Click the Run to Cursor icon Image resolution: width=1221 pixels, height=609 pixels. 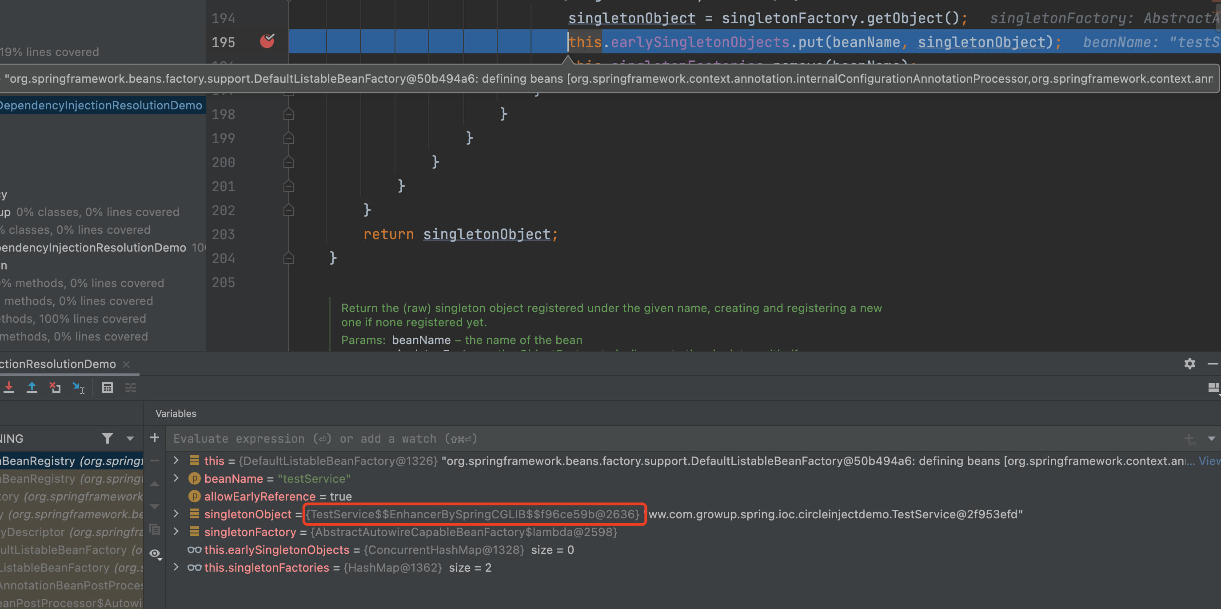coord(78,388)
